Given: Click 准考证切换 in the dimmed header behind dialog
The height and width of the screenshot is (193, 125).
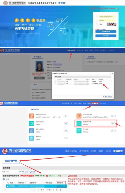Looking at the screenshot, I should pos(71,50).
